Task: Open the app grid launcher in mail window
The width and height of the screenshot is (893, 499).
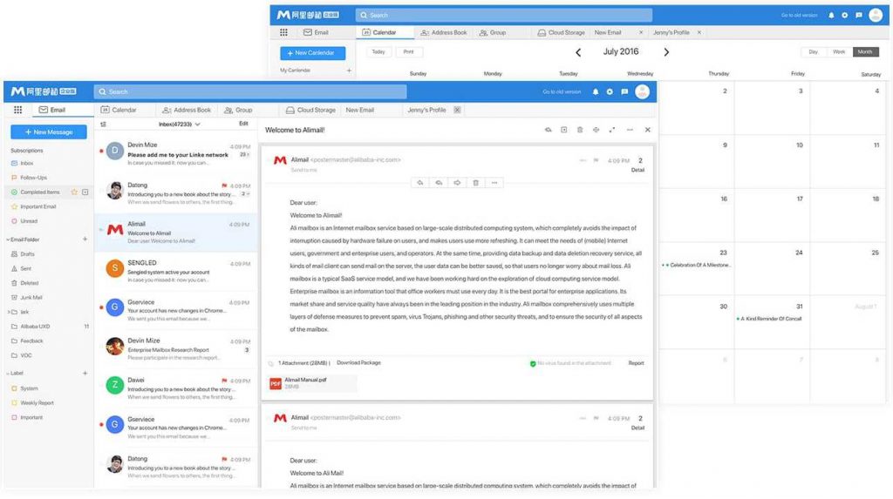Action: 17,110
